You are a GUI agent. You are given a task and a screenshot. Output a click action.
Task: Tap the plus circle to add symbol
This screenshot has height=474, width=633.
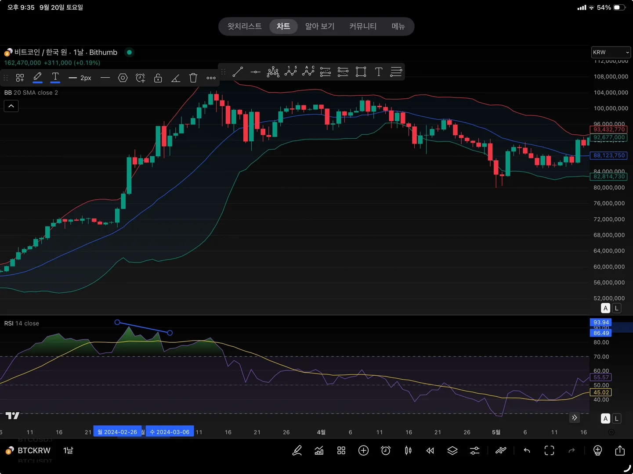[x=364, y=450]
